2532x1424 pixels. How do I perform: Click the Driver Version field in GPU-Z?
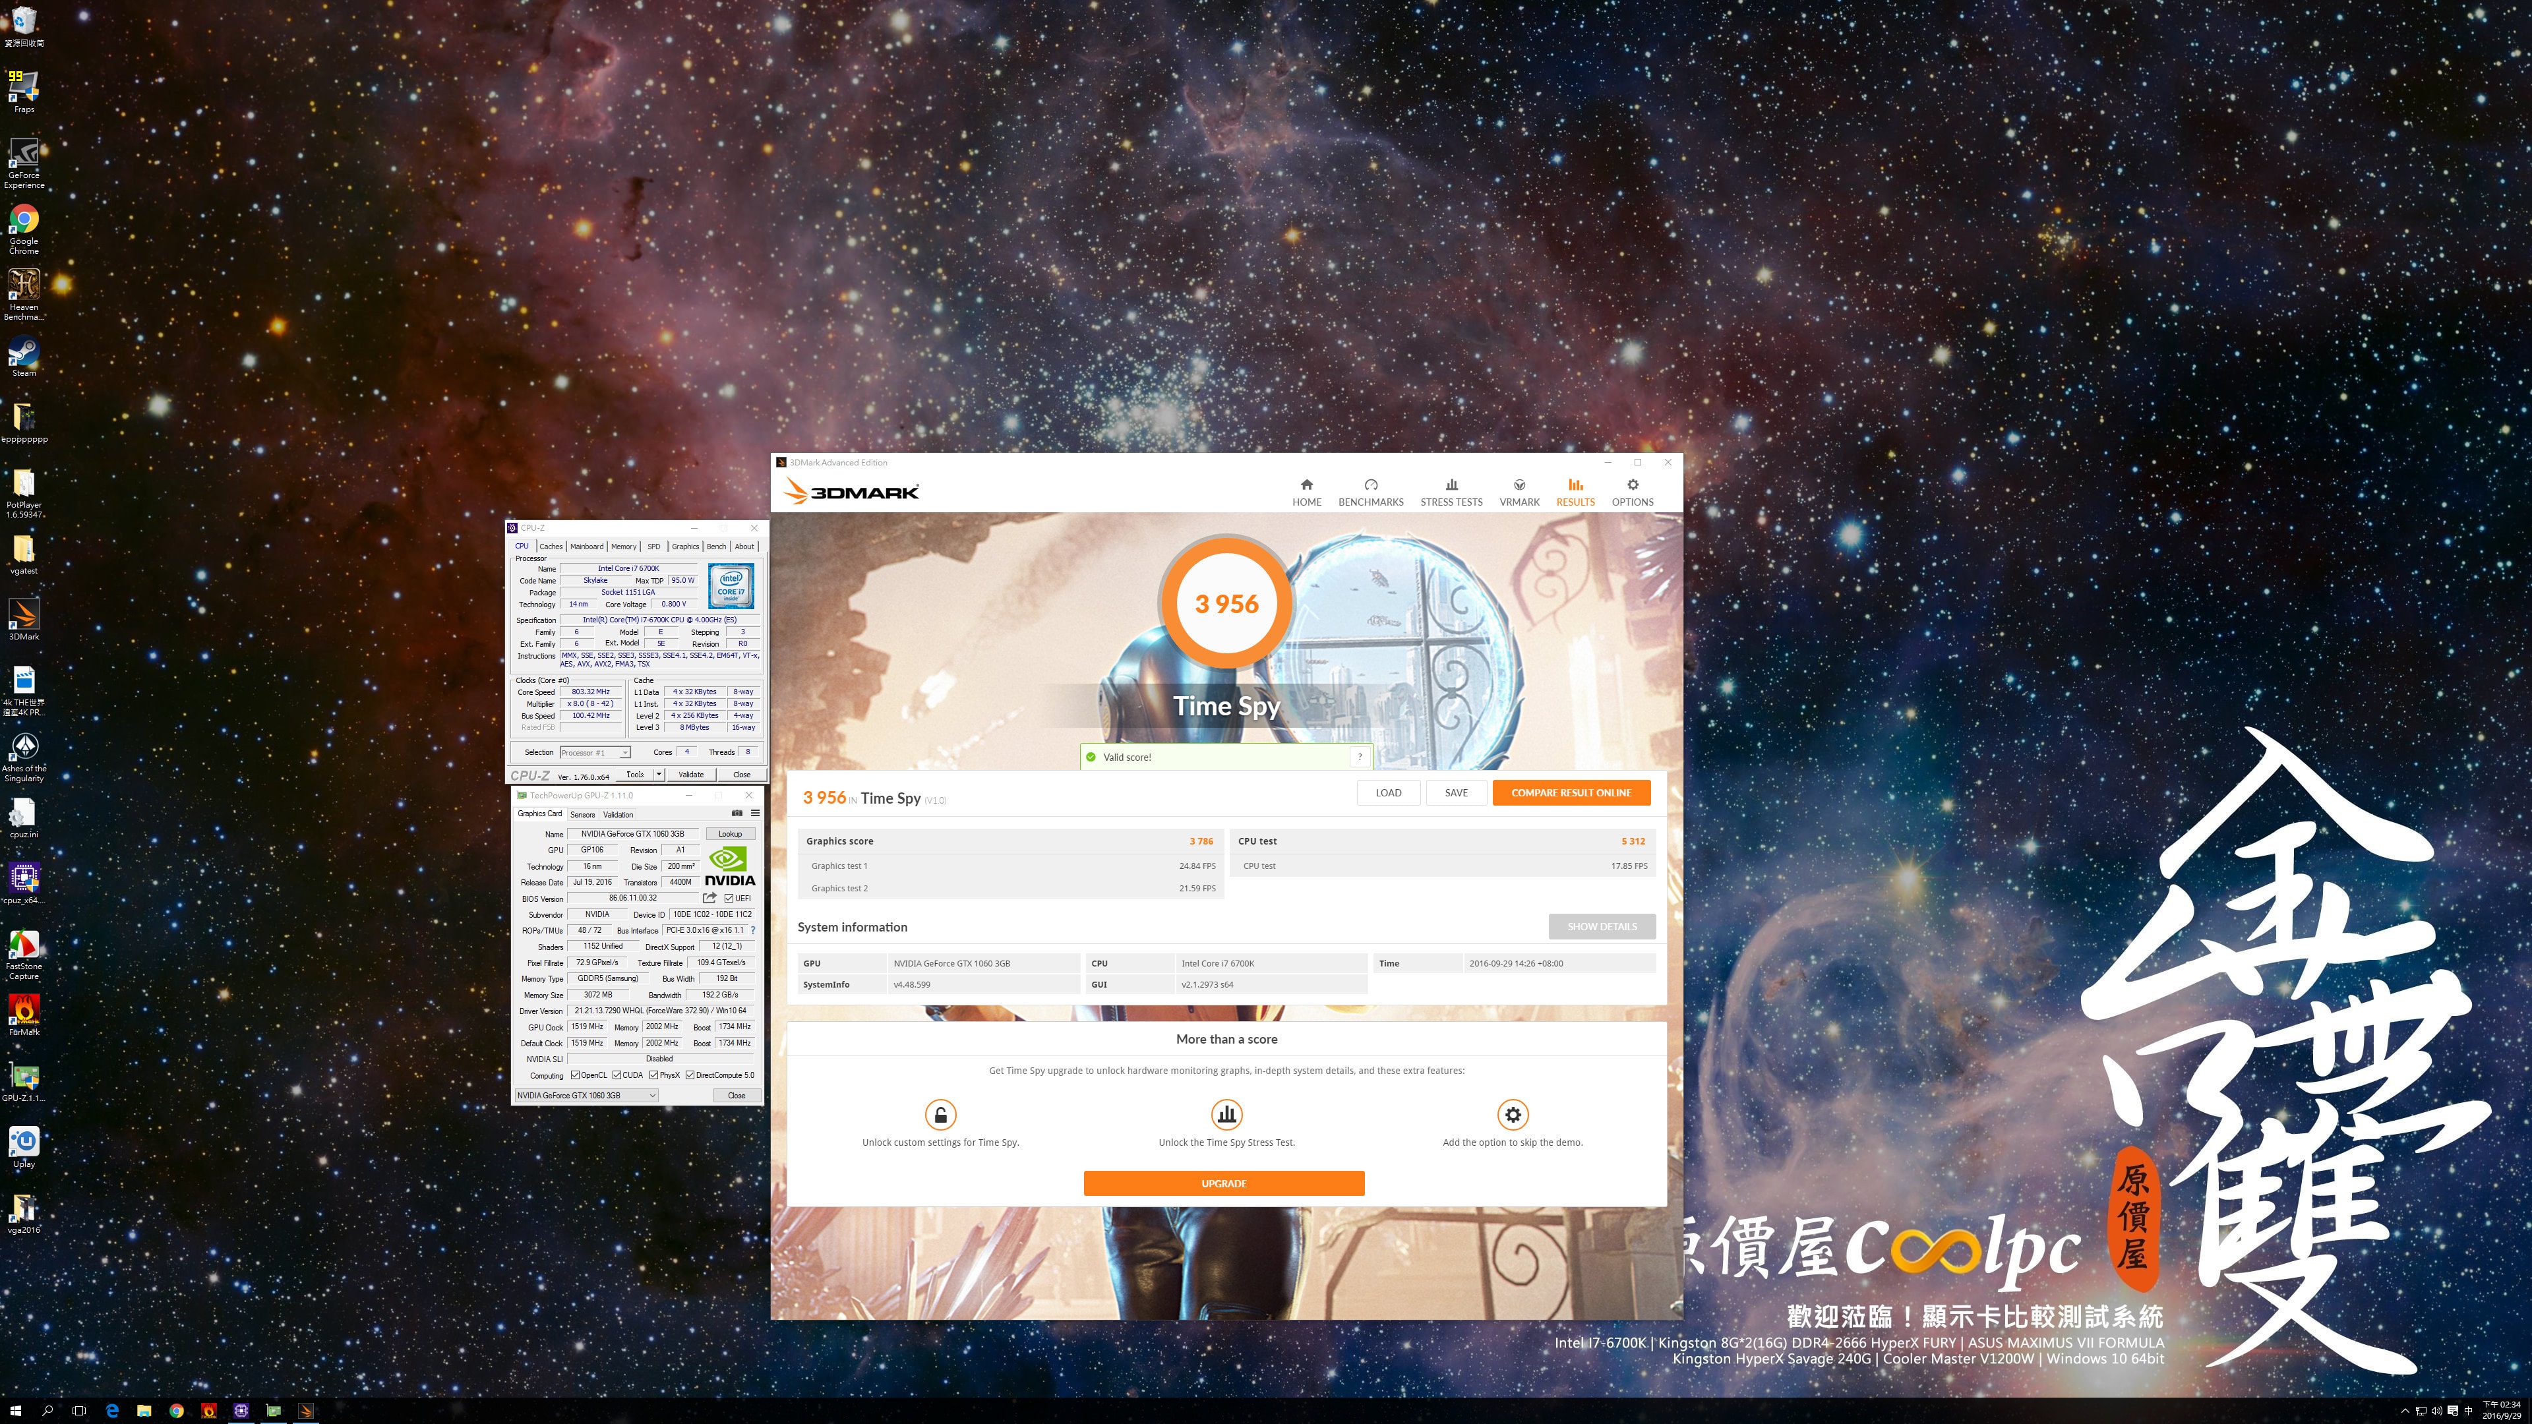(x=661, y=1010)
